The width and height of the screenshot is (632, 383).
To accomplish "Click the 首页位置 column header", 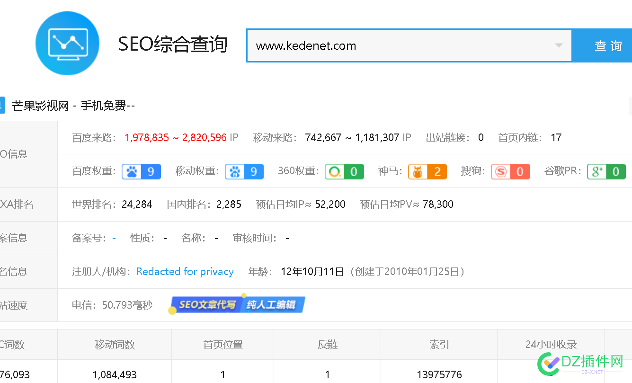I will (x=223, y=345).
